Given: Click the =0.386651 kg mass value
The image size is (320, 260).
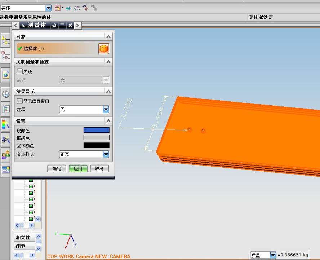Looking at the screenshot, I should click(293, 255).
